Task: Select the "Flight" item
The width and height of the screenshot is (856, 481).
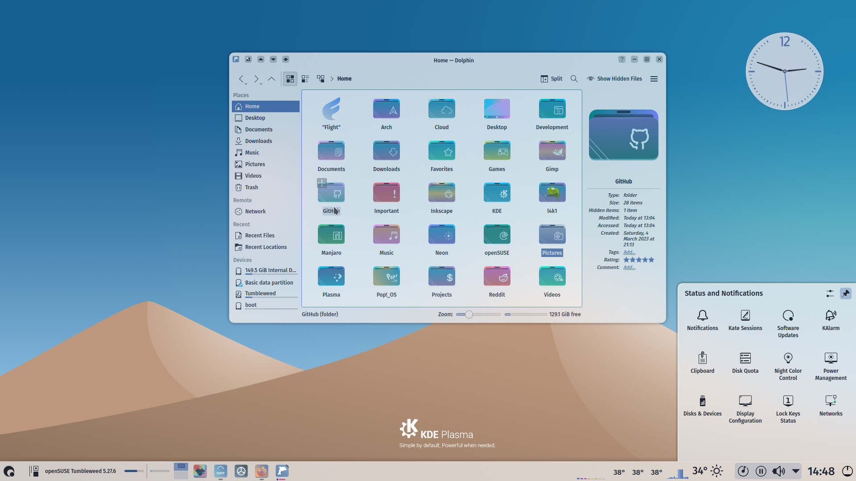Action: [x=331, y=114]
